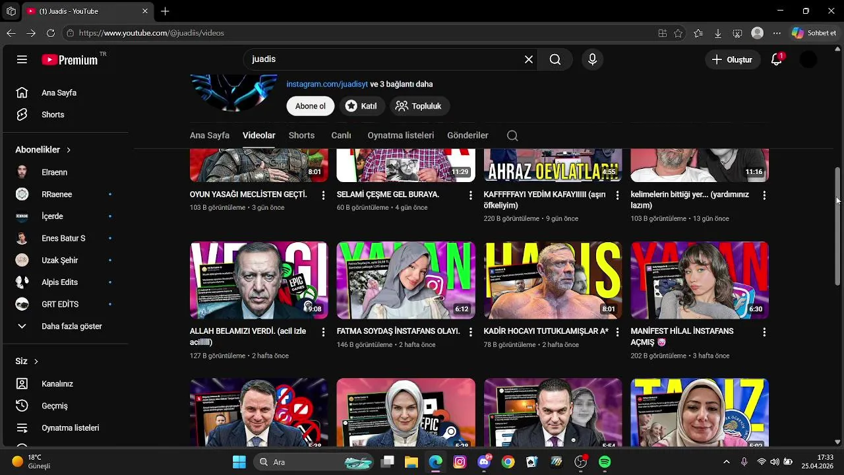This screenshot has width=844, height=475.
Task: Click the search magnifier button
Action: pos(555,59)
